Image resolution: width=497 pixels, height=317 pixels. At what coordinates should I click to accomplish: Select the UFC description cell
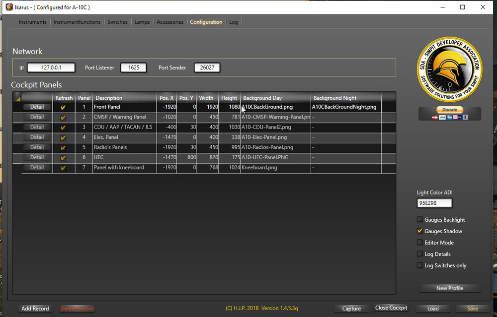point(125,158)
